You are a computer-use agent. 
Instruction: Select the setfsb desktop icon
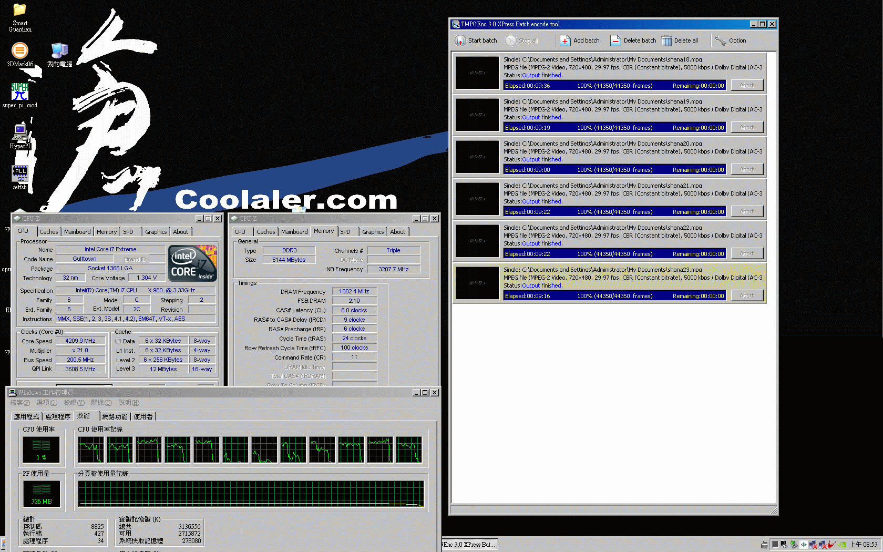click(x=19, y=173)
